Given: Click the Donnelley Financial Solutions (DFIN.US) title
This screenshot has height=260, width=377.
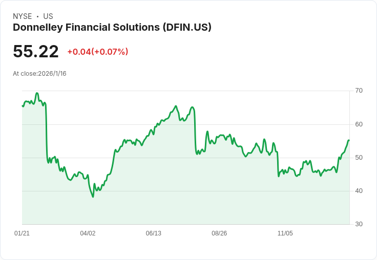Looking at the screenshot, I should pos(112,28).
